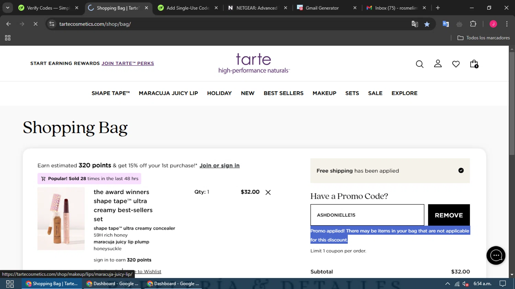Open BEST SELLERS menu
The image size is (515, 289).
(x=284, y=93)
